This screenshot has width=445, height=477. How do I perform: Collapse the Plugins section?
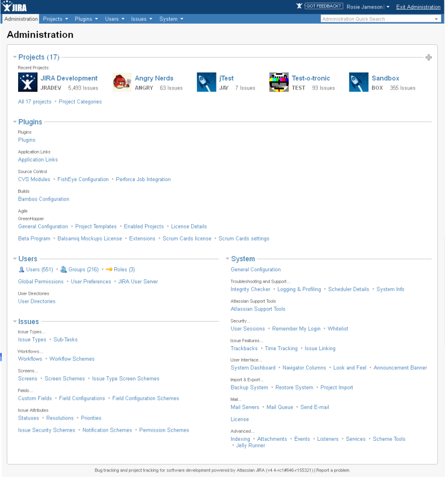pyautogui.click(x=15, y=122)
